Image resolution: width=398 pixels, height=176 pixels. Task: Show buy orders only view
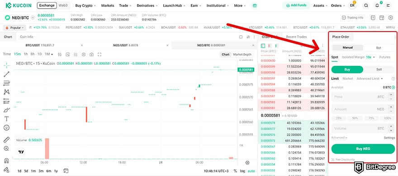coord(276,46)
